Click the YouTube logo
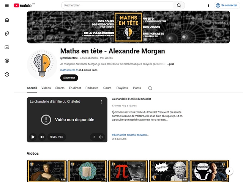The image size is (243, 182). pyautogui.click(x=23, y=5)
